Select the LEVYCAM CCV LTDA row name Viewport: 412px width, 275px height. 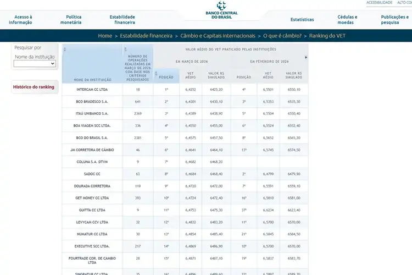pos(92,222)
